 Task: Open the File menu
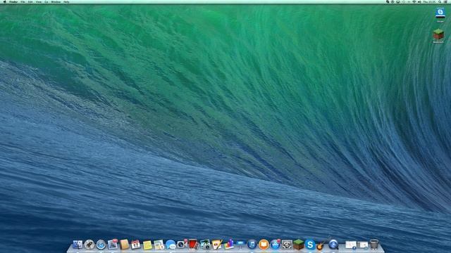click(x=23, y=1)
